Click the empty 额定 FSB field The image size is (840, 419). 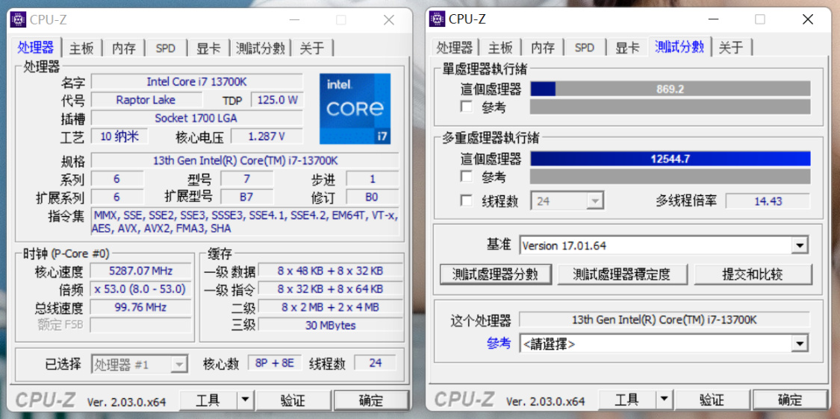pyautogui.click(x=140, y=325)
